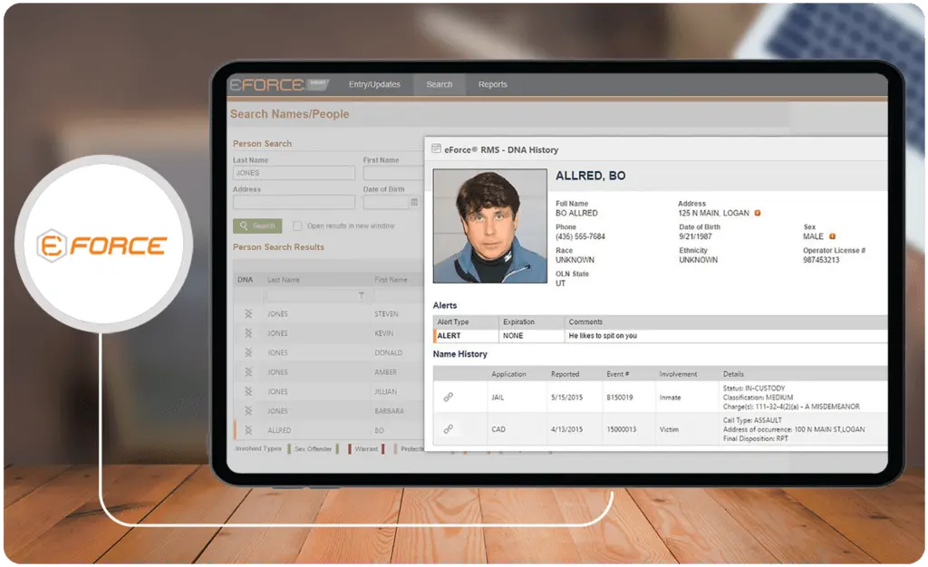Select first name JILLIAN in results
Screen dimensions: 928x567
tap(385, 392)
